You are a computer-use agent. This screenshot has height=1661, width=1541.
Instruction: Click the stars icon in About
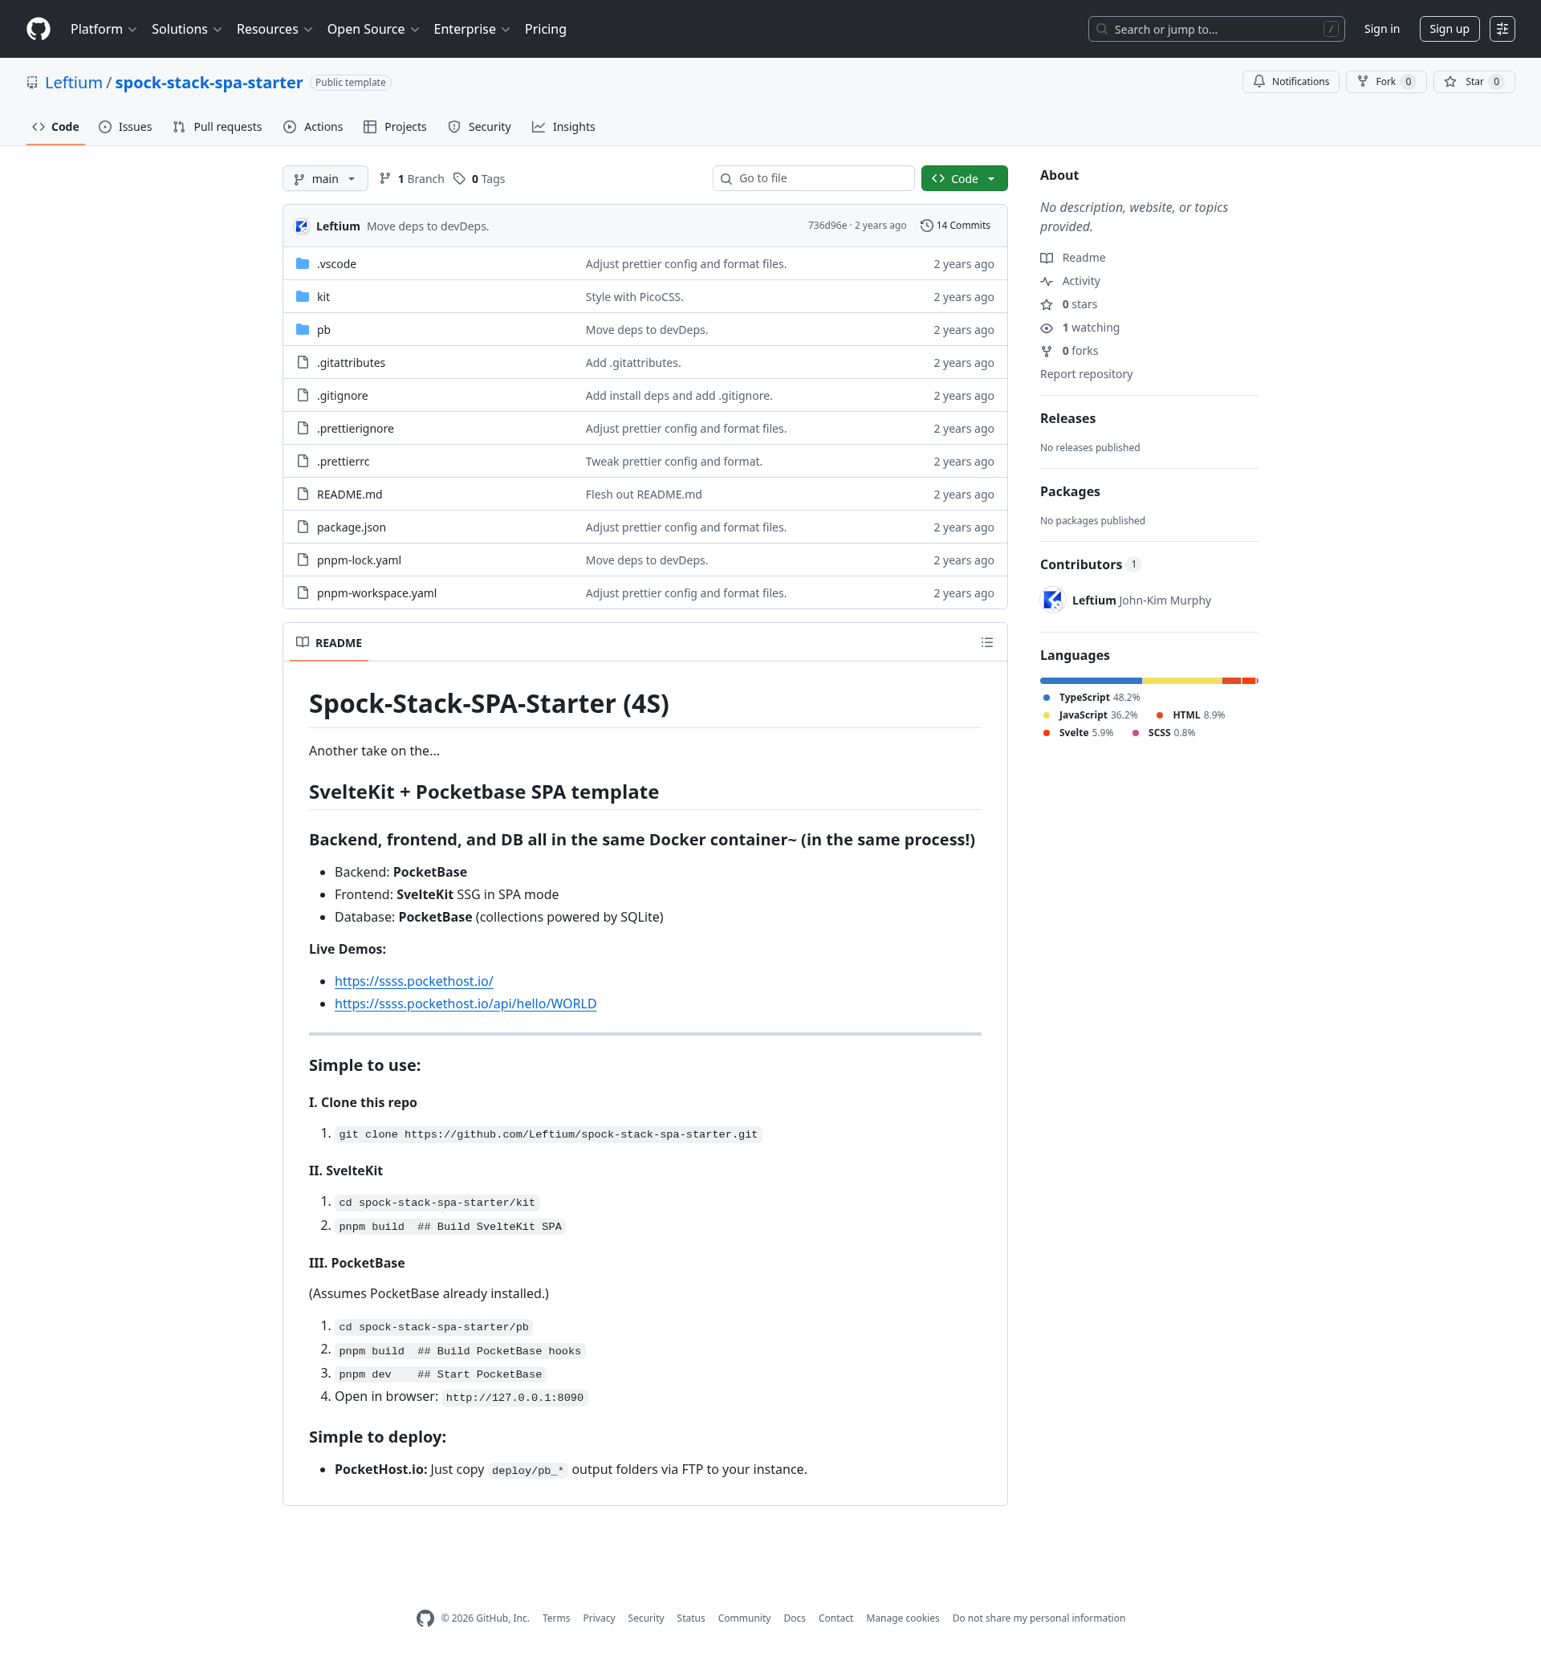point(1047,304)
